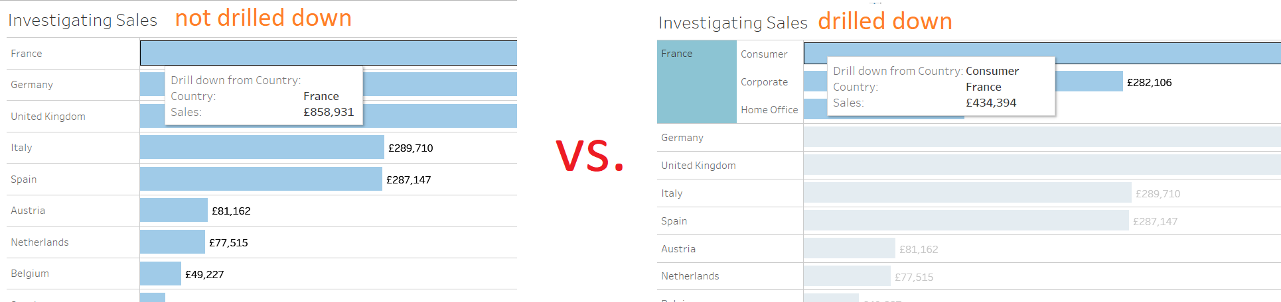The height and width of the screenshot is (302, 1281).
Task: Click the Corporate segment label
Action: coord(764,82)
